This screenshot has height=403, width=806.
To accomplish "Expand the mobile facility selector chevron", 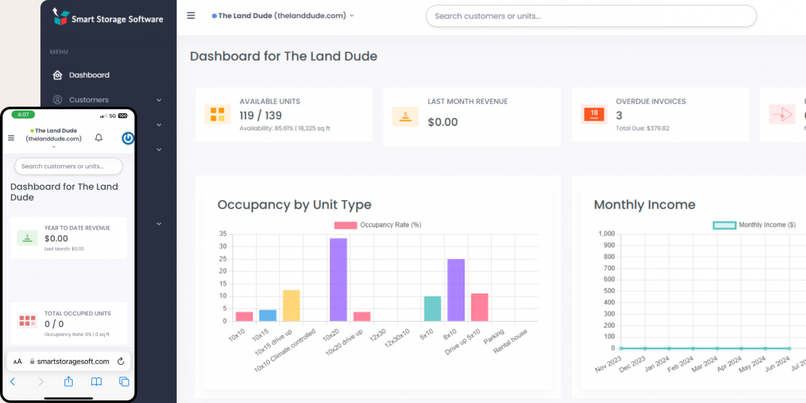I will tap(54, 148).
